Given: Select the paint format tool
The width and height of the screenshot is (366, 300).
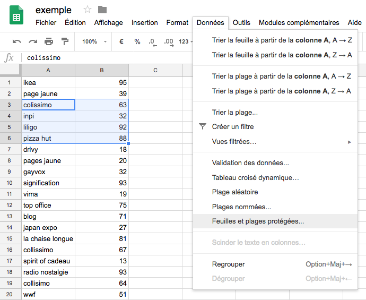Looking at the screenshot, I should (x=65, y=41).
